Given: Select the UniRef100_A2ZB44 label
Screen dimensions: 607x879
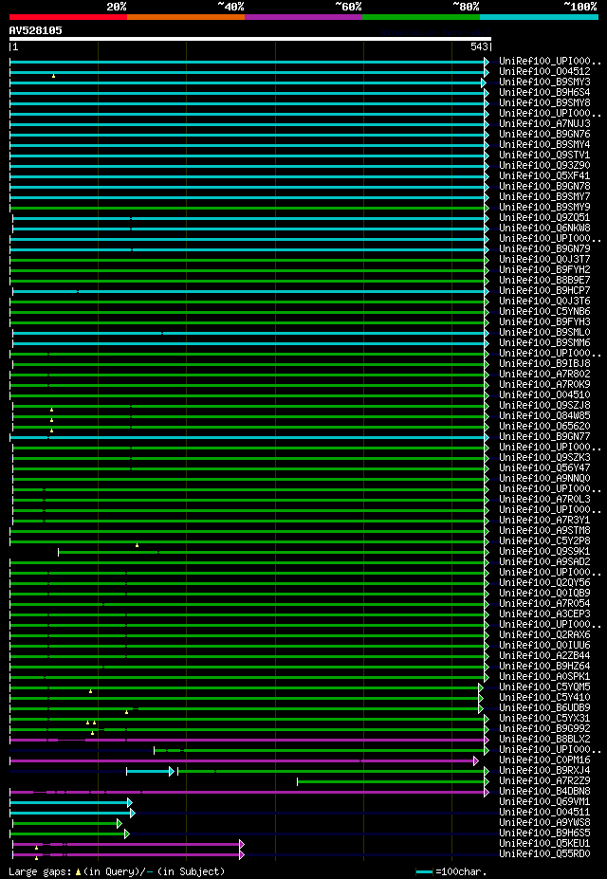Looking at the screenshot, I should (x=544, y=656).
